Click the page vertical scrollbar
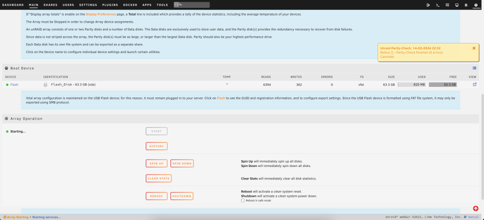Viewport: 484px width, 220px height. 482,147
